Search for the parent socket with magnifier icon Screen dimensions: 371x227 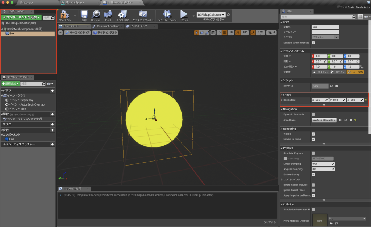click(x=331, y=86)
